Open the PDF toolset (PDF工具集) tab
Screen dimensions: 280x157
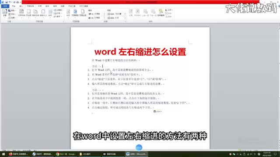click(84, 6)
